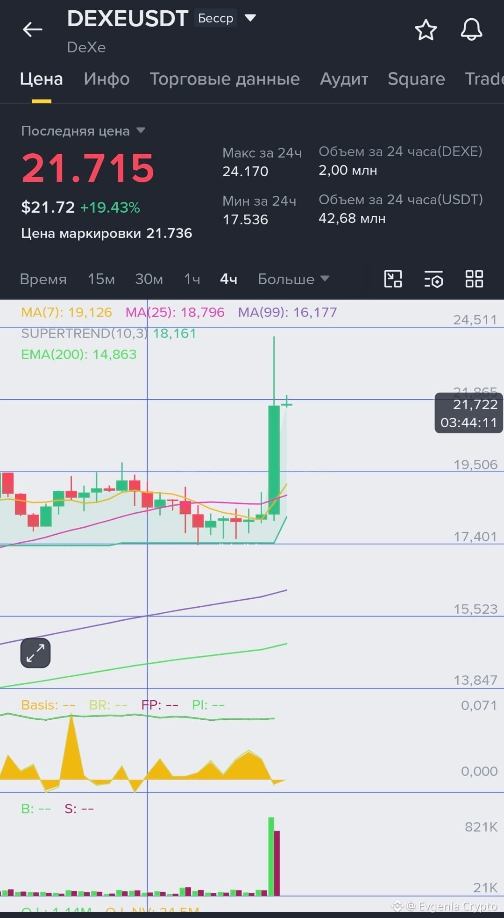Tap the Basis: -- indicator label

click(x=48, y=705)
